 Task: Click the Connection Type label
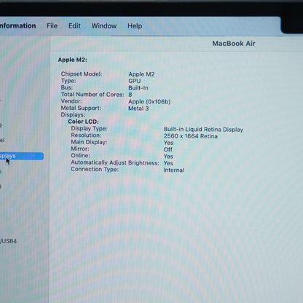(x=95, y=169)
